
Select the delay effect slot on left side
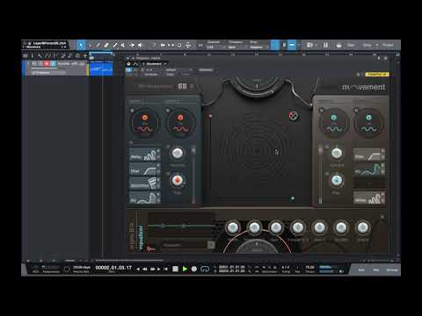pyautogui.click(x=145, y=154)
